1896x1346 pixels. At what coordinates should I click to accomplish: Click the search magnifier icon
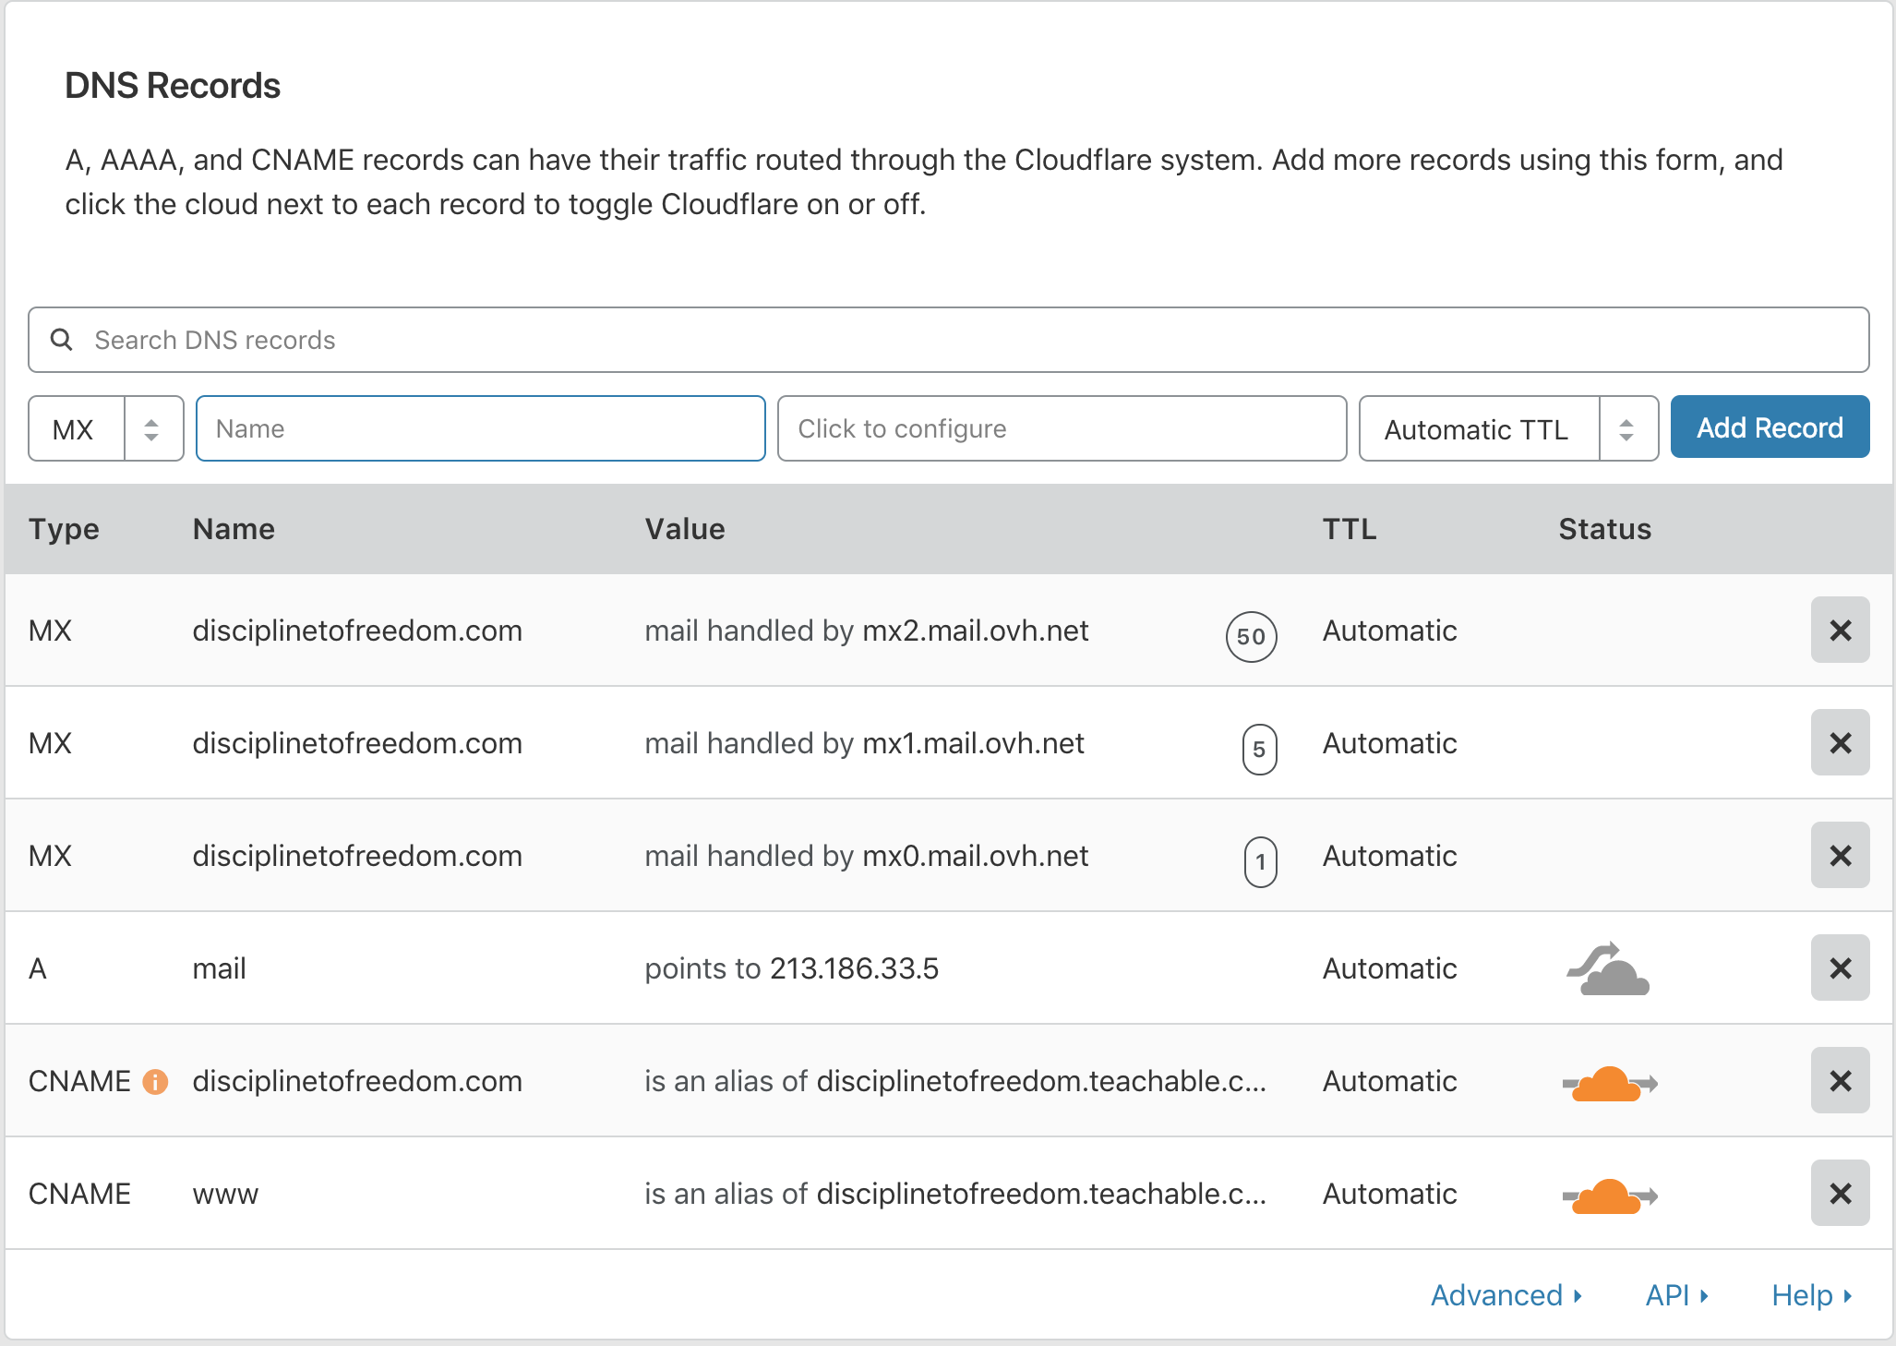pyautogui.click(x=62, y=340)
